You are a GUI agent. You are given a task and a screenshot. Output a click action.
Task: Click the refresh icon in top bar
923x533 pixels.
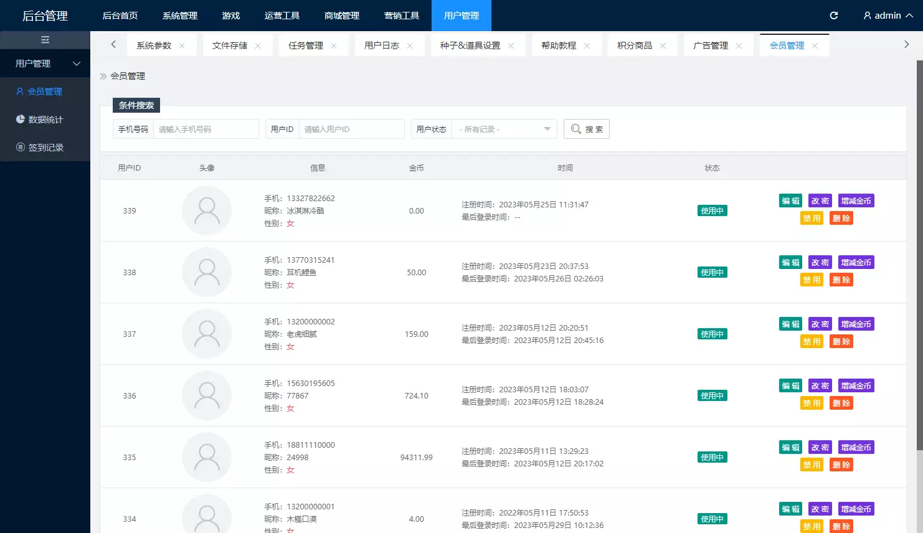(x=834, y=16)
